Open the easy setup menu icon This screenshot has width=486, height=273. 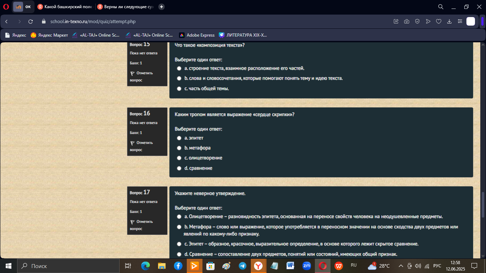(x=460, y=21)
